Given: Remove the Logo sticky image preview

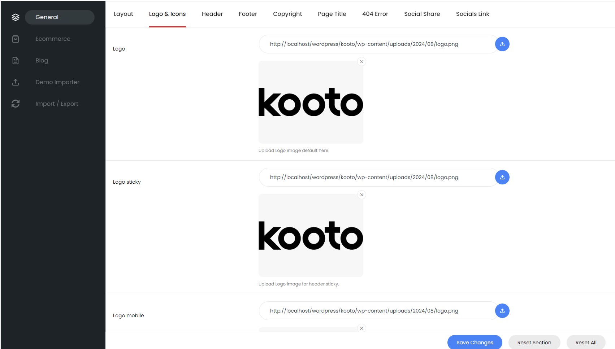Looking at the screenshot, I should point(361,195).
